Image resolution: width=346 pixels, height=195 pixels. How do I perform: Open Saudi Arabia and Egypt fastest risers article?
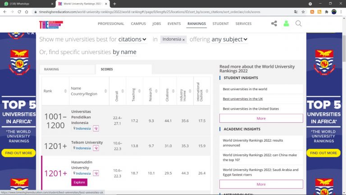(260, 172)
